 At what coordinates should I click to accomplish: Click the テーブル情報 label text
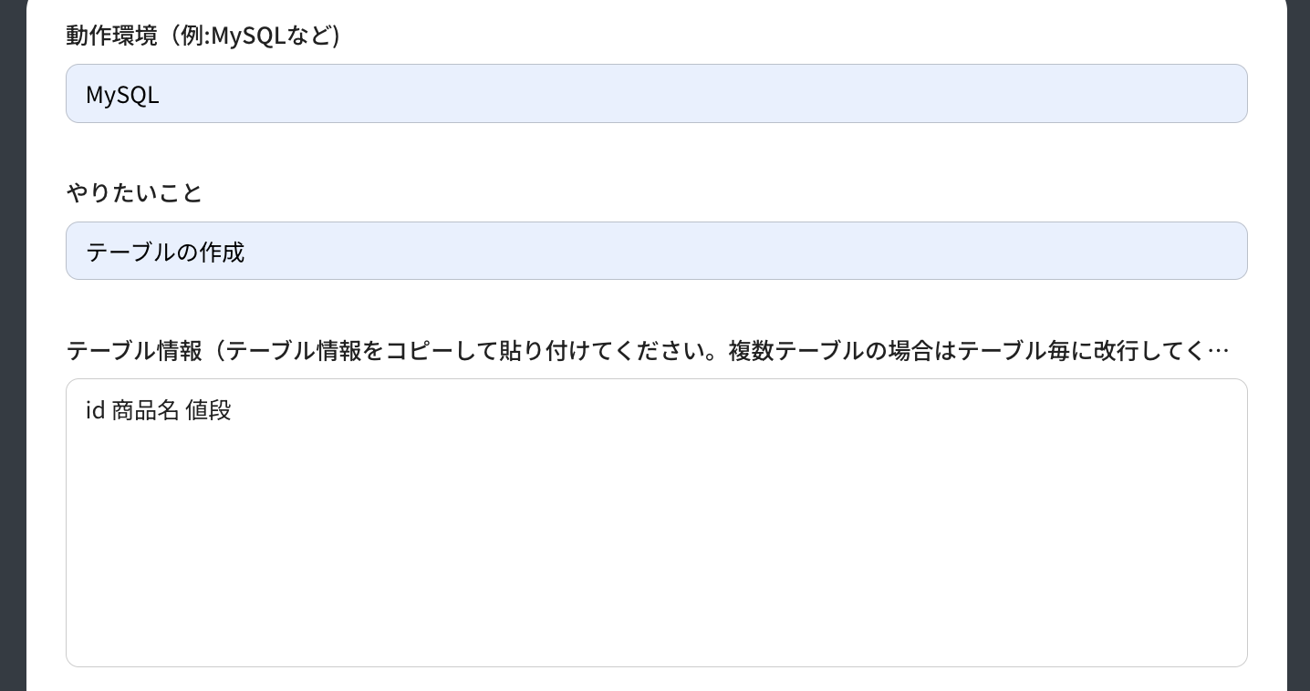pyautogui.click(x=134, y=351)
